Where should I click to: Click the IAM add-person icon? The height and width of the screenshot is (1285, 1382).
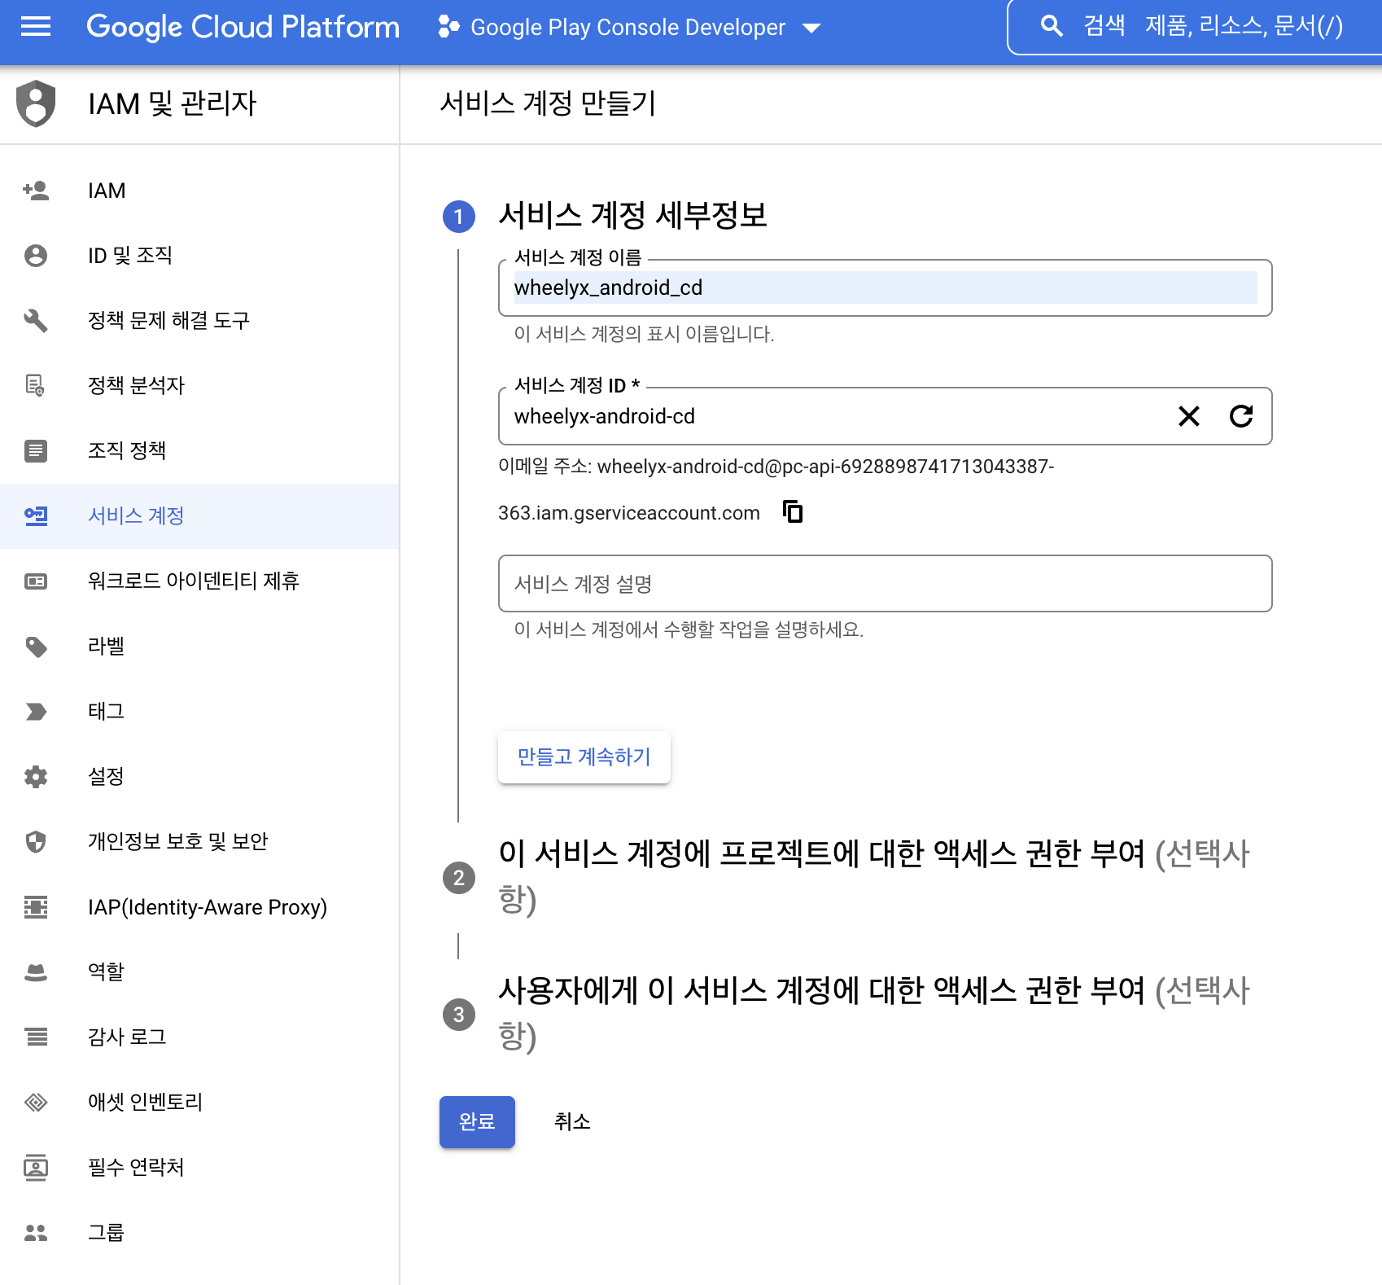tap(36, 191)
